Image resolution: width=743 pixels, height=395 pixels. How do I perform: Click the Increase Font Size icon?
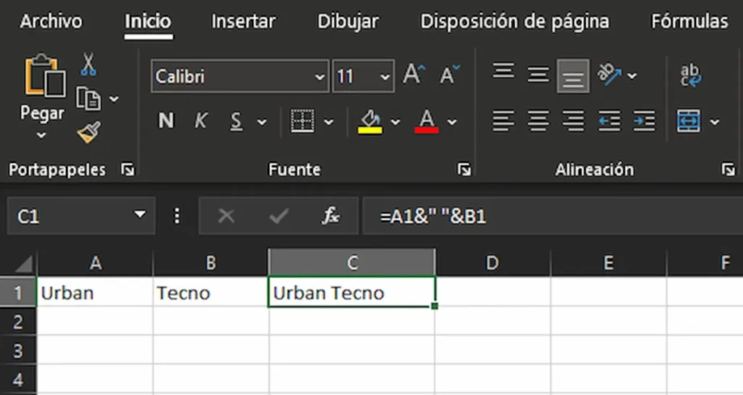(x=414, y=75)
